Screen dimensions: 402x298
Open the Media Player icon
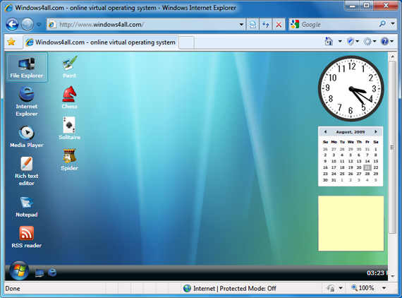pyautogui.click(x=27, y=136)
